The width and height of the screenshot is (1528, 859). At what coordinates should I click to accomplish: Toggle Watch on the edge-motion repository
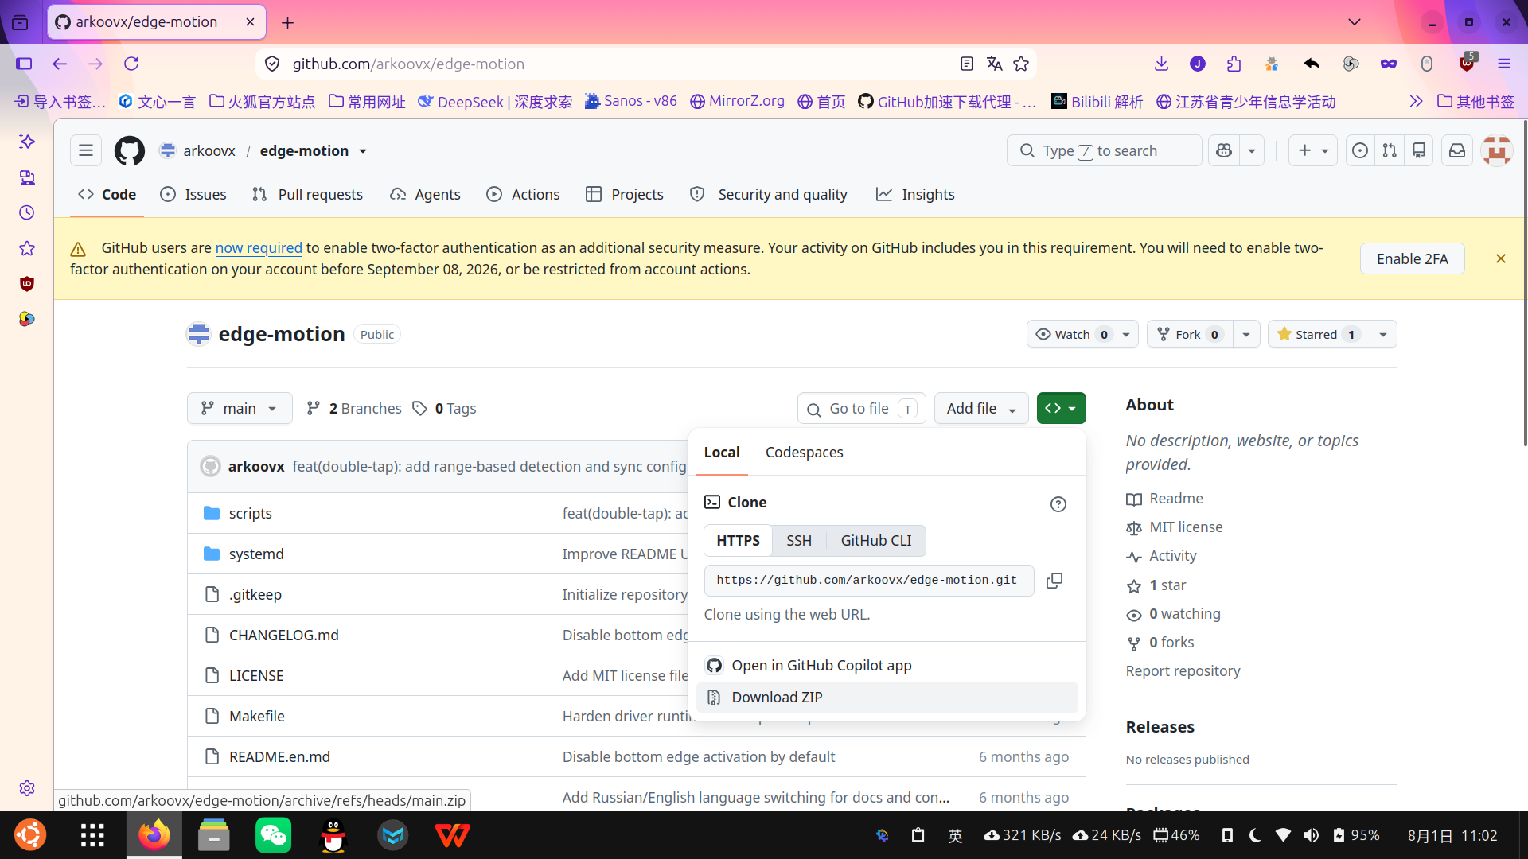tap(1071, 334)
